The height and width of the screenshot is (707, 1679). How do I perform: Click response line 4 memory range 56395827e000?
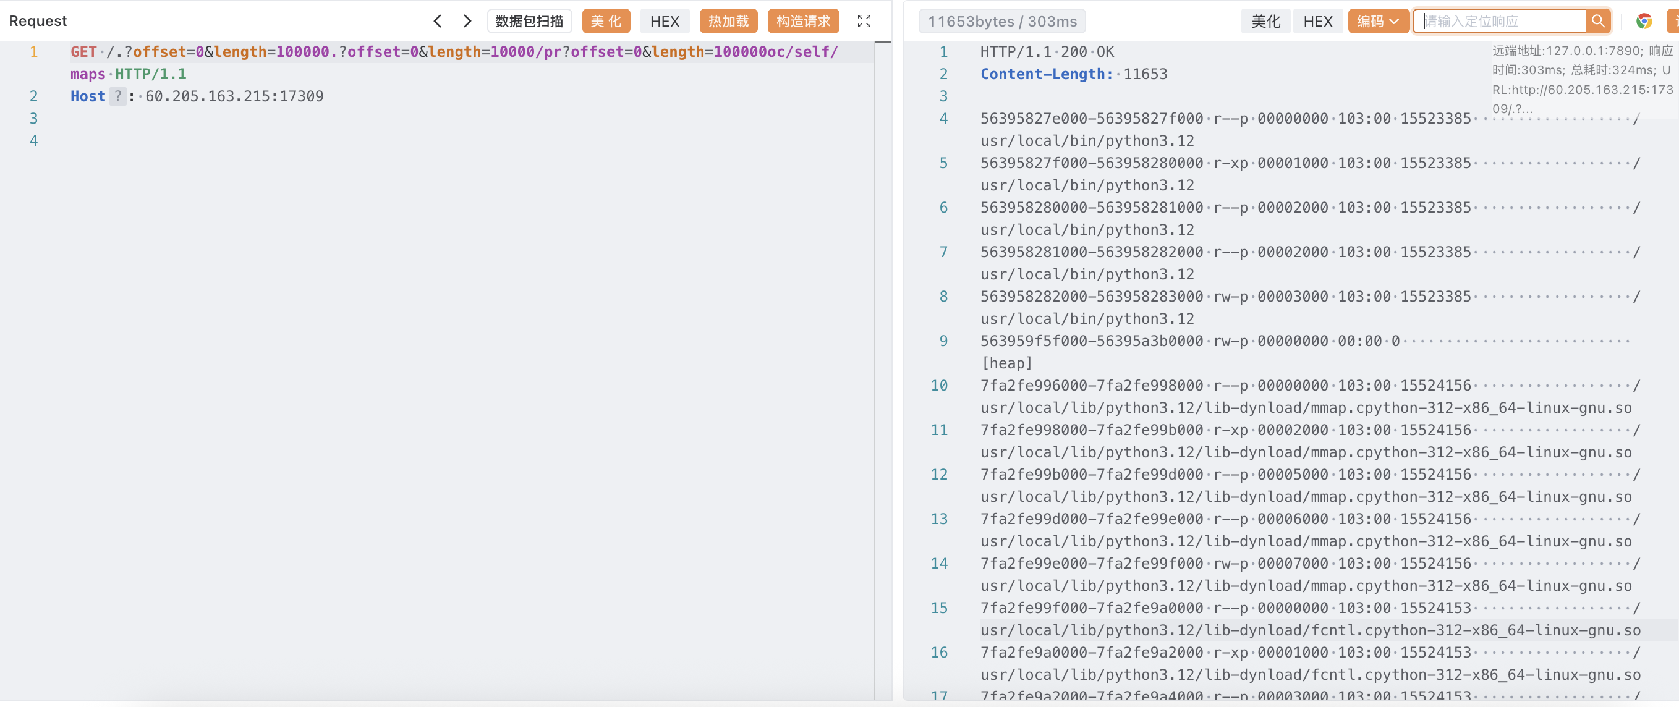pyautogui.click(x=1092, y=119)
